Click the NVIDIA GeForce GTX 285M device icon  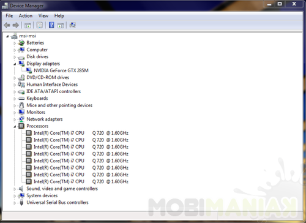[29, 70]
